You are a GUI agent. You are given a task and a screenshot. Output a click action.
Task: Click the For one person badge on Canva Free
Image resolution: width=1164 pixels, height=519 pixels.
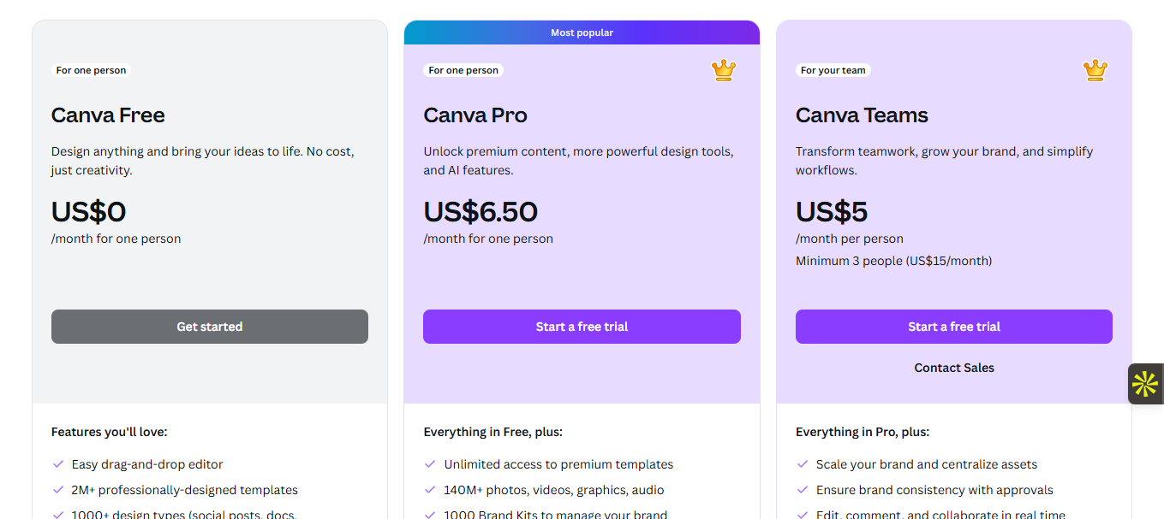pos(91,70)
